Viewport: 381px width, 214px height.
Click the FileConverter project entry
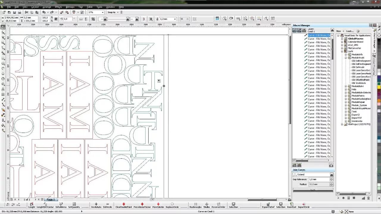point(354,48)
